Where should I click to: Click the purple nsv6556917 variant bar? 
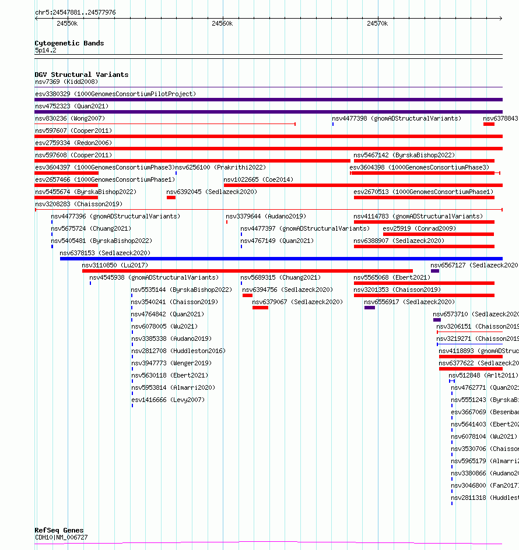[x=370, y=308]
